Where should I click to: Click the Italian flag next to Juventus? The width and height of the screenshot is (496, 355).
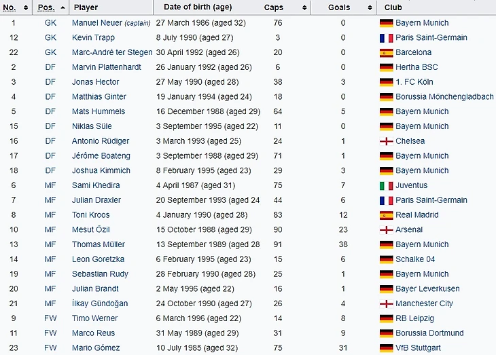(386, 185)
